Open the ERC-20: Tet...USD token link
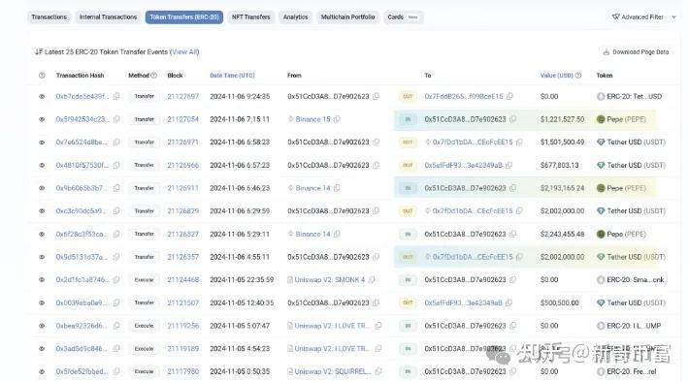The image size is (689, 382). point(634,97)
